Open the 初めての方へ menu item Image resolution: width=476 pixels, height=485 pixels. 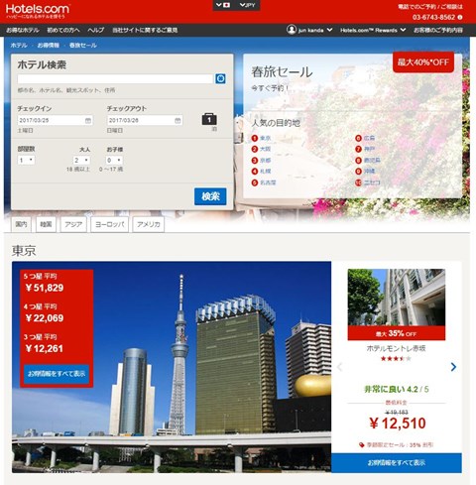click(x=63, y=30)
